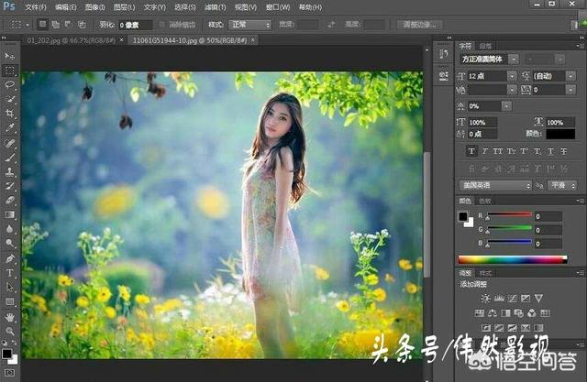Open Character panel flyout menu
587x382 pixels.
click(581, 46)
